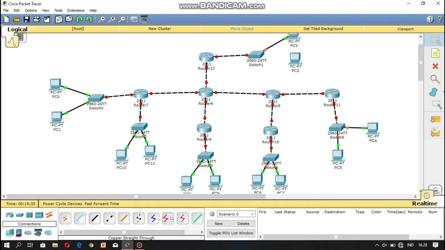Screen dimensions: 445x250
Task: Open the Activity Wizard icon
Action: [x=47, y=19]
